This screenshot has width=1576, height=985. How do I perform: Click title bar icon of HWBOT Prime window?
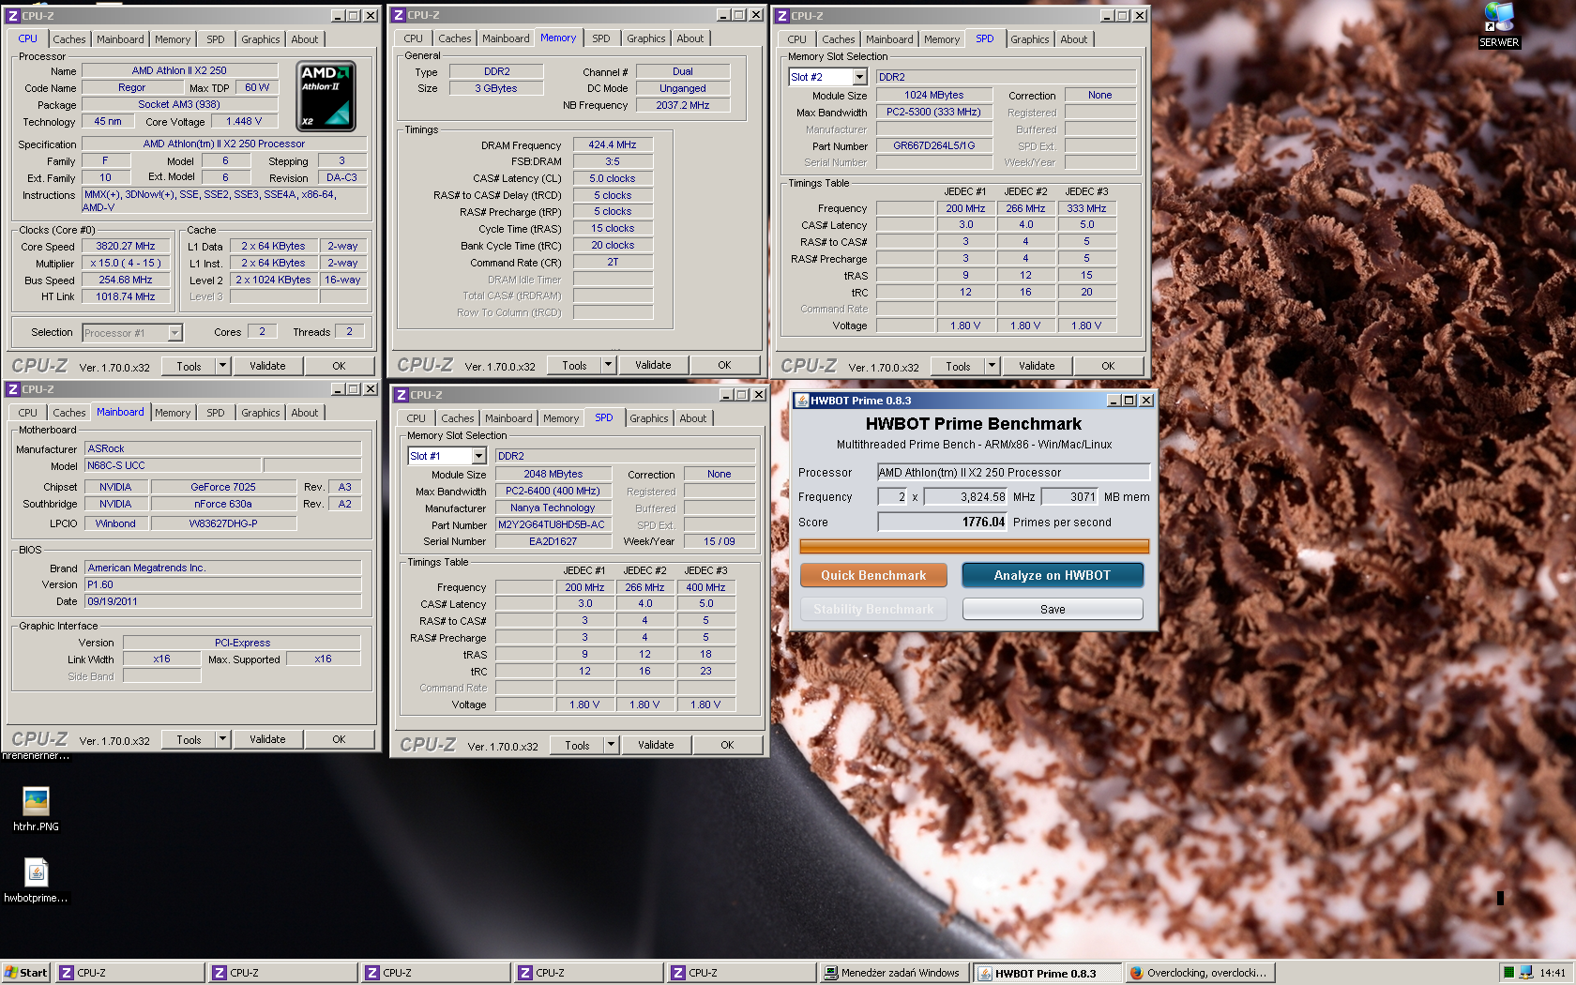click(802, 401)
